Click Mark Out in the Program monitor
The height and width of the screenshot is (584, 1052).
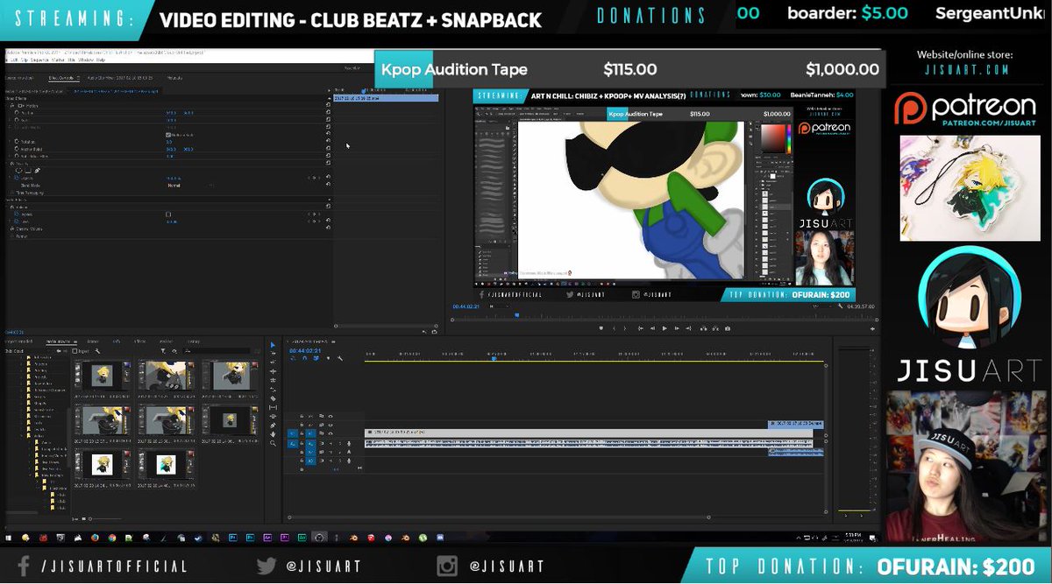[x=625, y=328]
